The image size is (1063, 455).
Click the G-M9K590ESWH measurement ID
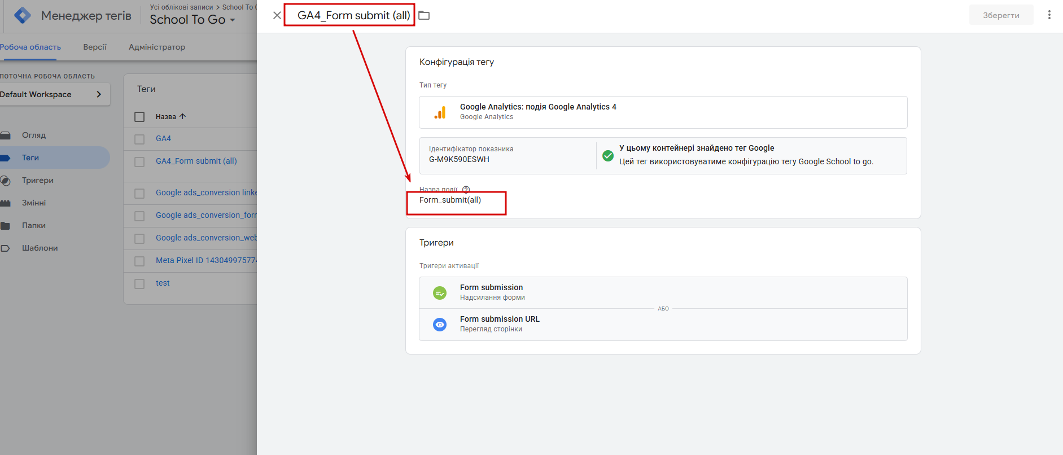point(459,159)
